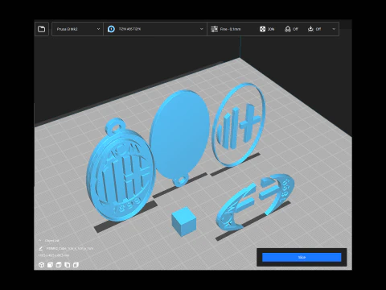Toggle the adhesion Off setting
Viewport: 386px width, 290px height.
[314, 29]
